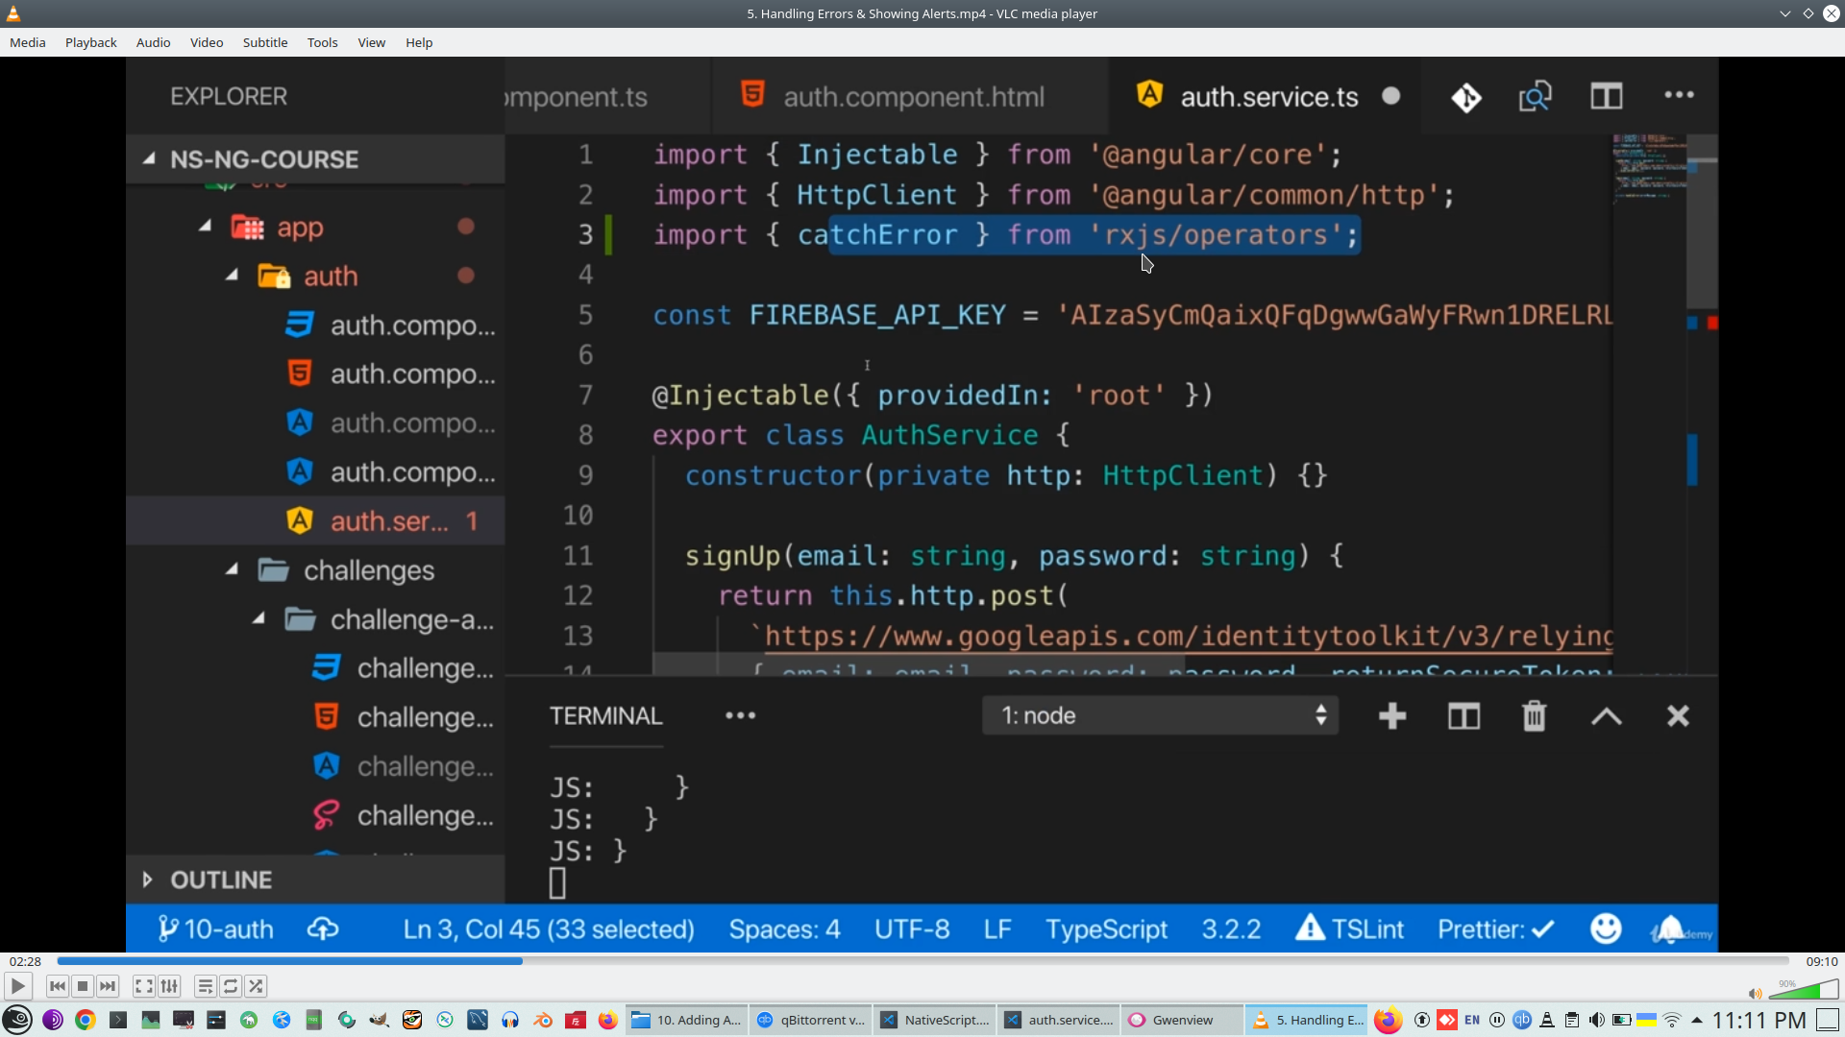
Task: Open the Subtitle menu
Action: 264,42
